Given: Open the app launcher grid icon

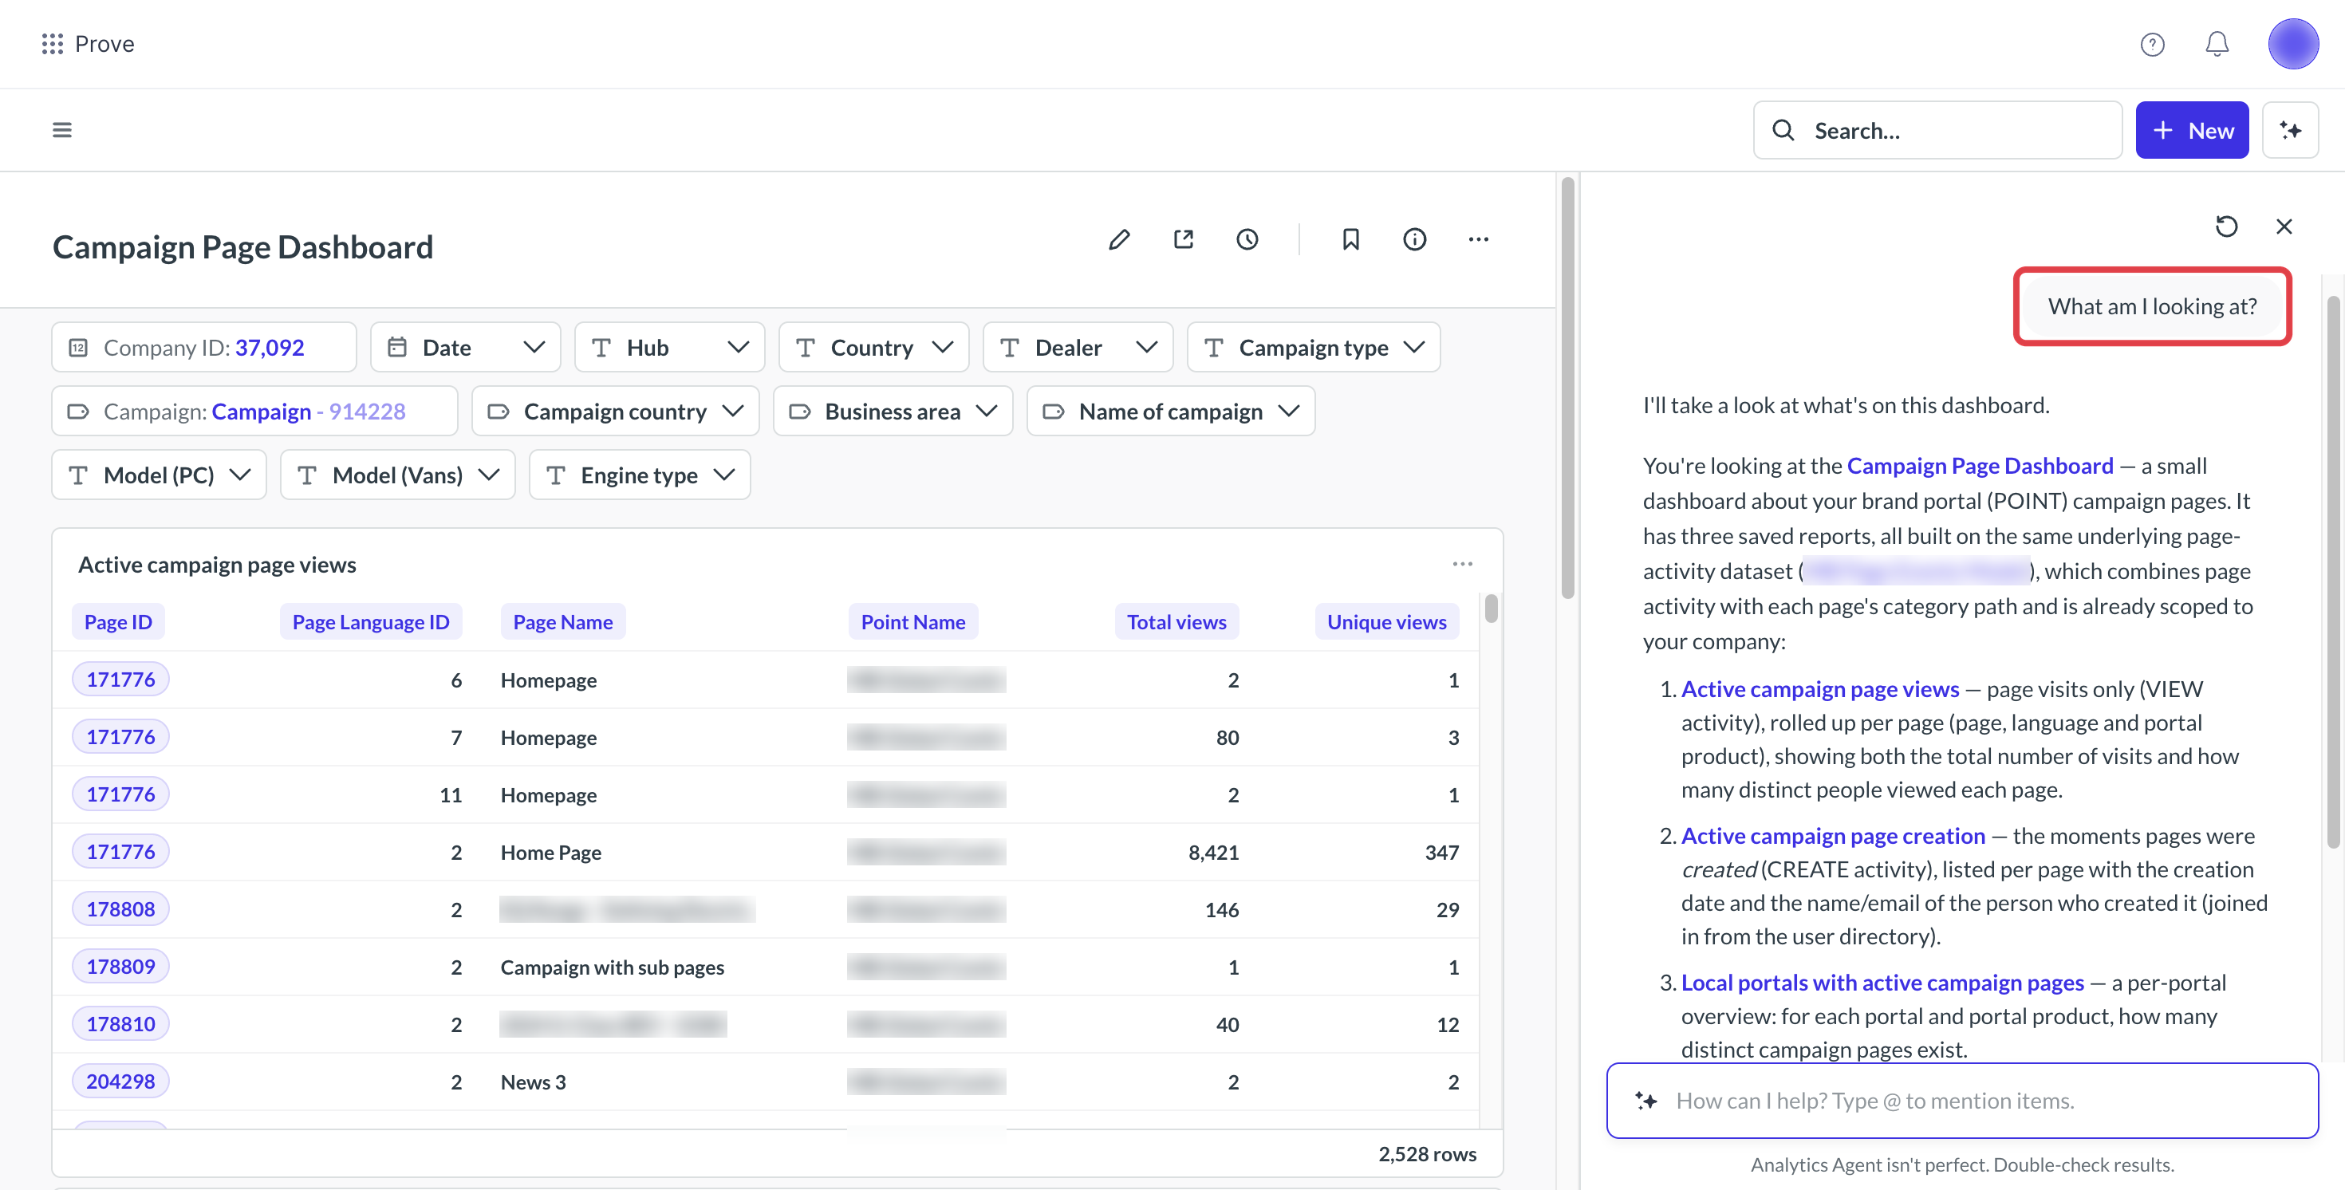Looking at the screenshot, I should (53, 44).
